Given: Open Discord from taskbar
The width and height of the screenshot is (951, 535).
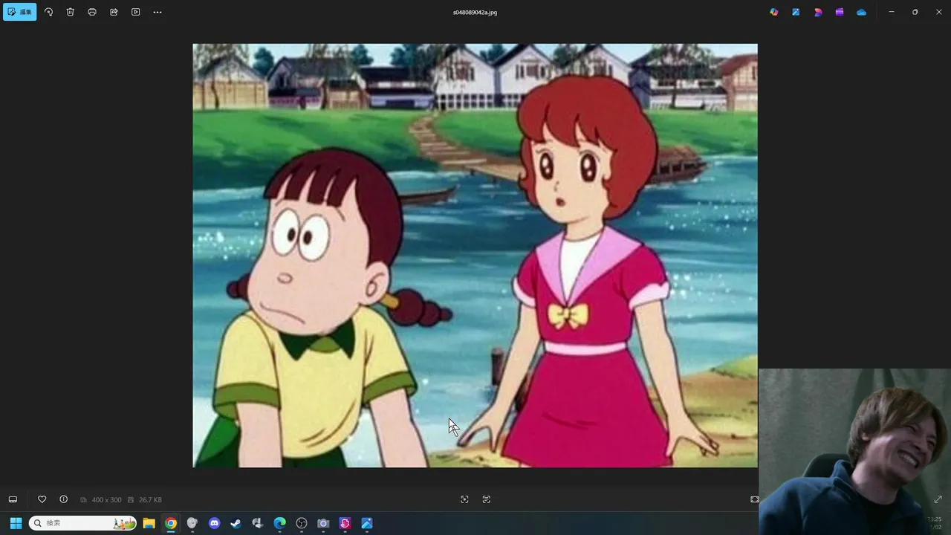Looking at the screenshot, I should (215, 523).
